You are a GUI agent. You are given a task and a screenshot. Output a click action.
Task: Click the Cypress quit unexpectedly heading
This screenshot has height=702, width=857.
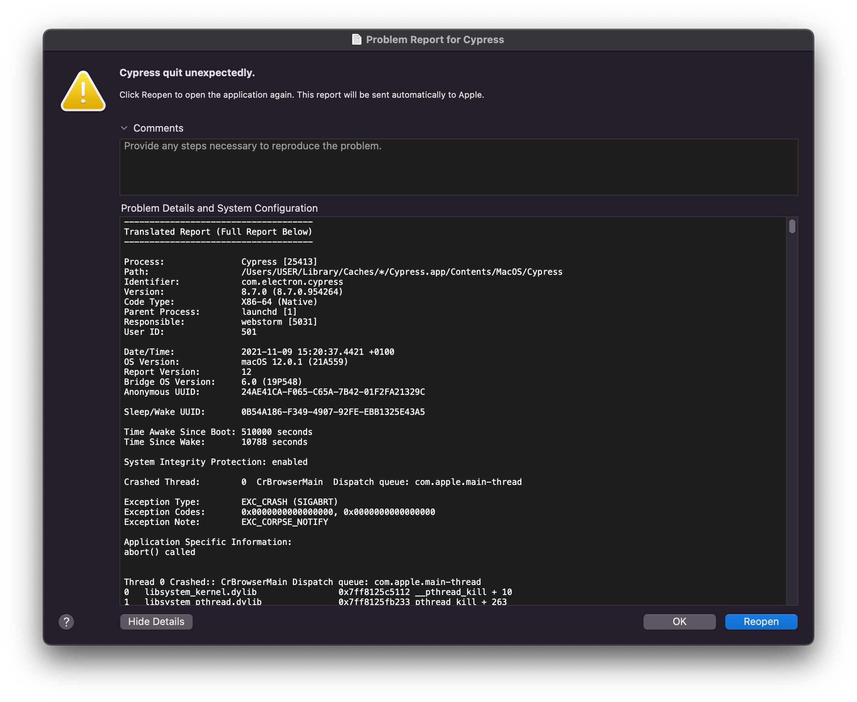click(187, 73)
